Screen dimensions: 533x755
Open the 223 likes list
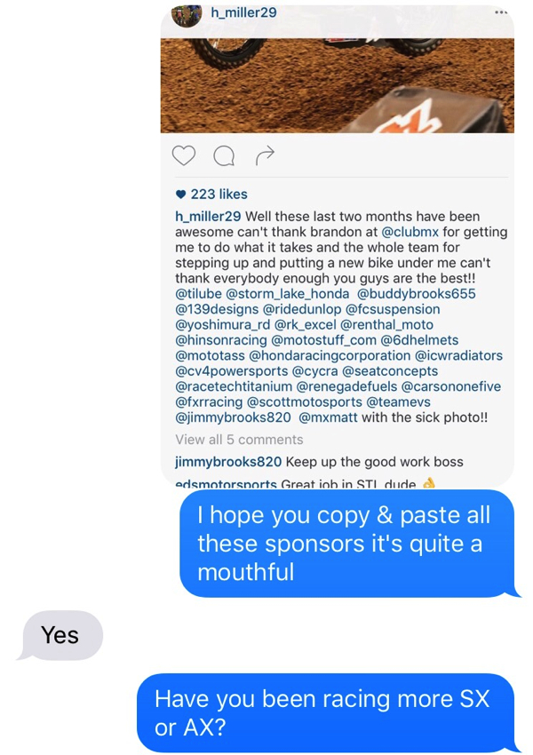(211, 194)
